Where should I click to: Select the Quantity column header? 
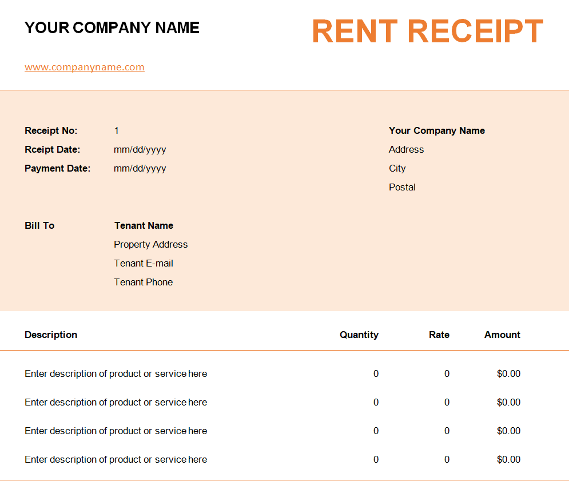(x=359, y=335)
